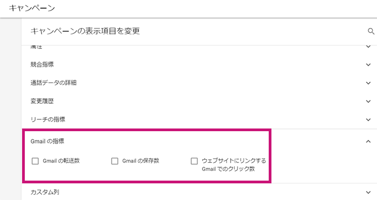Viewport: 377px width, 200px height.
Task: Click the Gmail の指標 section heading
Action: coord(47,141)
